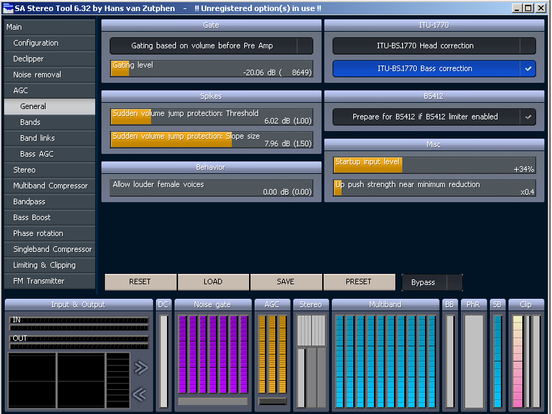Viewport: 552px width, 414px height.
Task: Open the Phase rotation page
Action: click(x=50, y=233)
